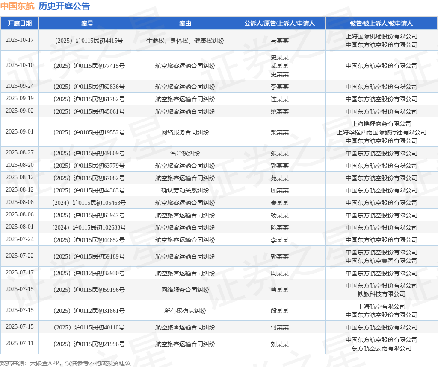Click plaintiff 周某某
Viewport: 438px width, 367px height.
280,273
